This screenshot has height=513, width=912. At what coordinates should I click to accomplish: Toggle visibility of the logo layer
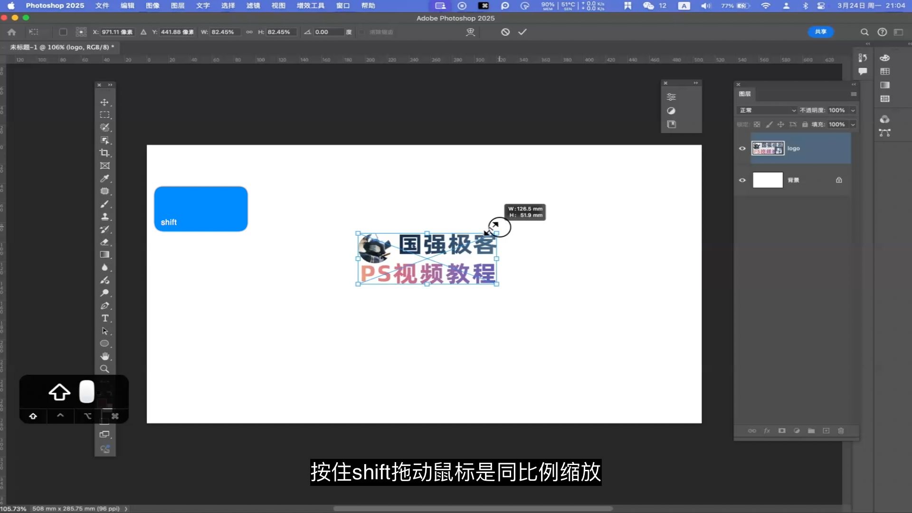pyautogui.click(x=742, y=148)
